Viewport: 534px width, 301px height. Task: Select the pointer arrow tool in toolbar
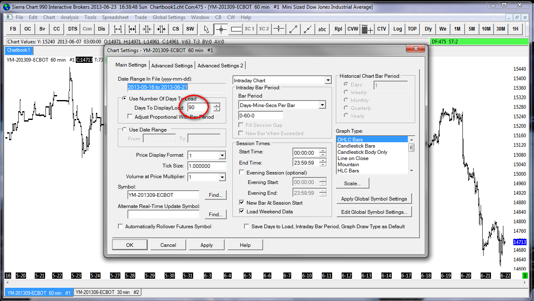tap(206, 29)
